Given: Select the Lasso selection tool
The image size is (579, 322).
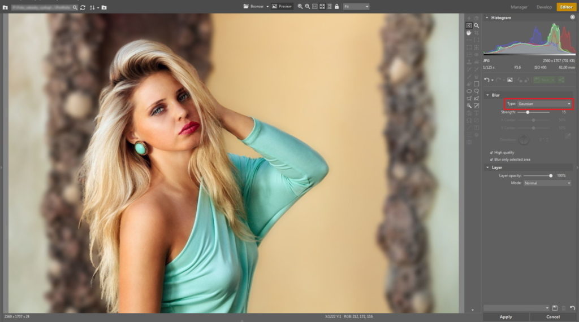Looking at the screenshot, I should [x=476, y=91].
